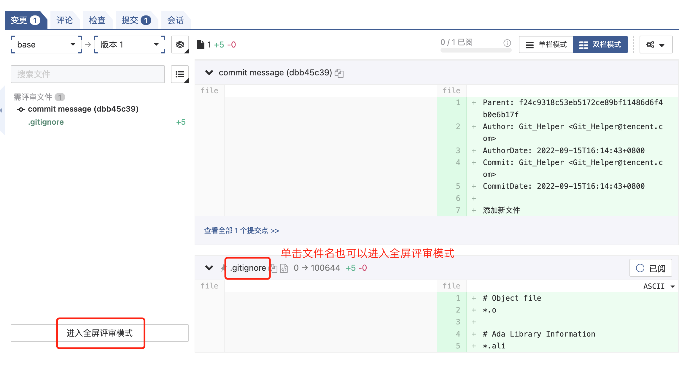Click the 搜索文件 search field

(88, 74)
